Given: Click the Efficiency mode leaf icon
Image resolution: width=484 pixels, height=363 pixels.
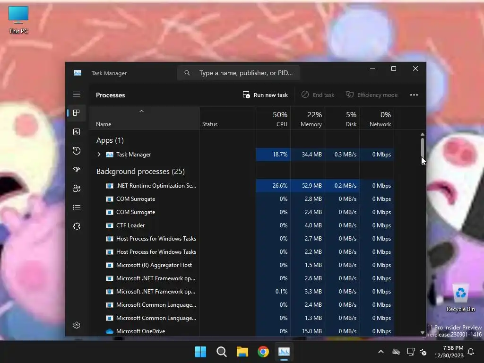Looking at the screenshot, I should click(x=349, y=95).
